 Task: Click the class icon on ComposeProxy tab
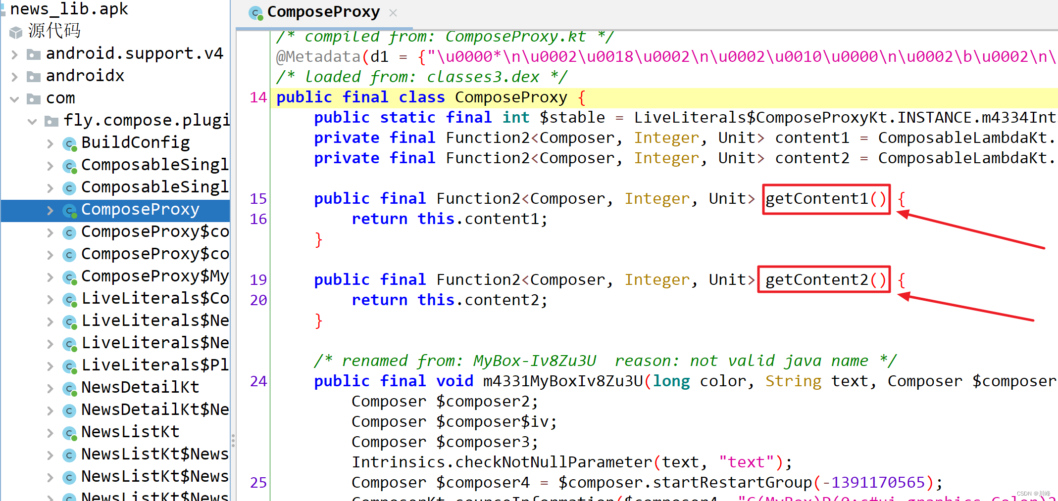pyautogui.click(x=256, y=13)
